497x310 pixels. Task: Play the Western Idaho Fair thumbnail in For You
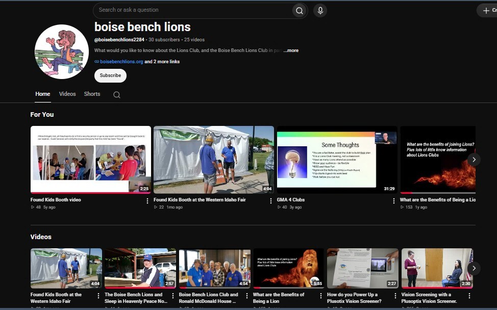coord(214,160)
